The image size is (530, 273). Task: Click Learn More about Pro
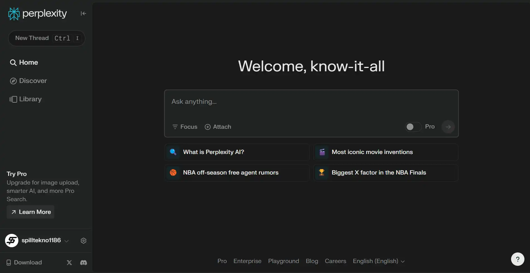tap(31, 212)
